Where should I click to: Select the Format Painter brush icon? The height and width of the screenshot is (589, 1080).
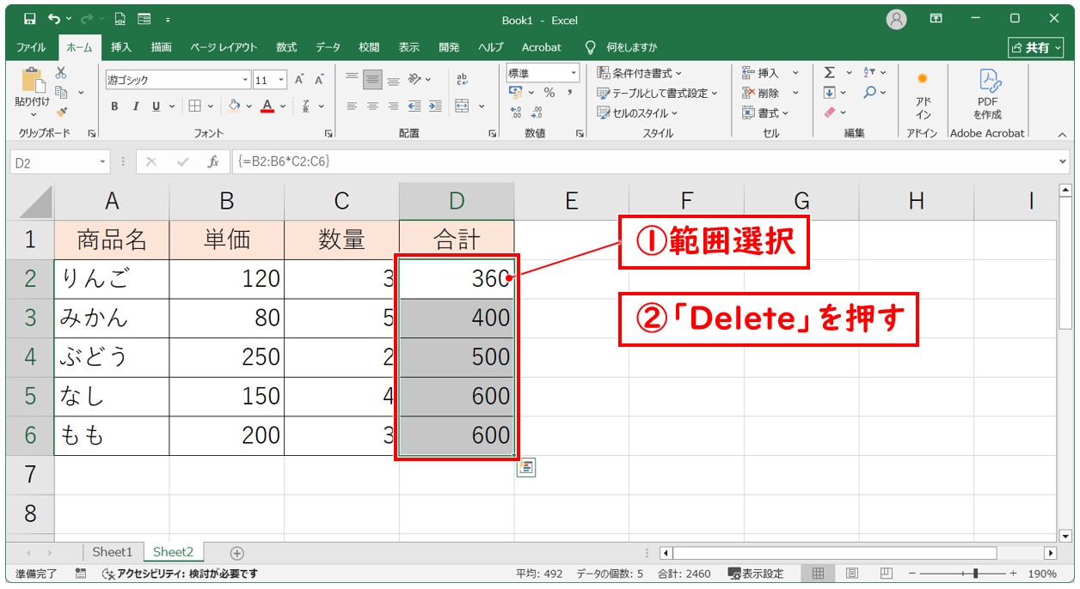click(61, 112)
